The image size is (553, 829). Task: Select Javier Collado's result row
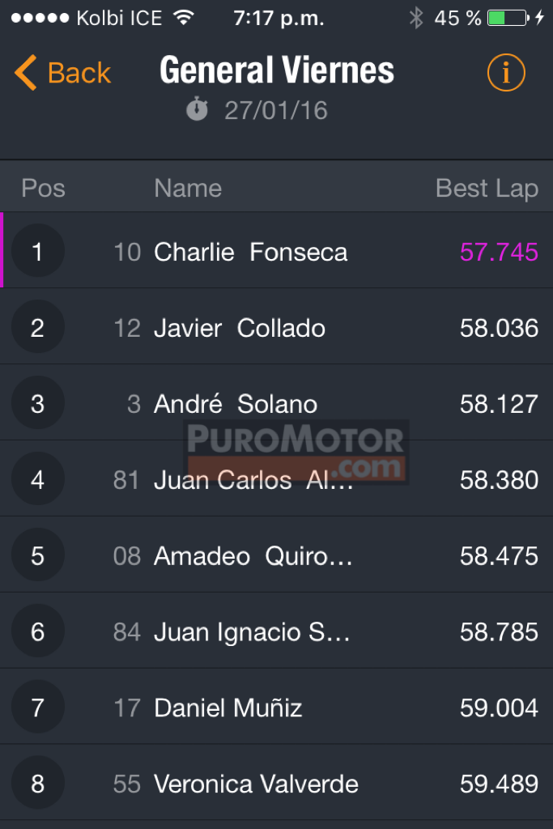point(277,327)
